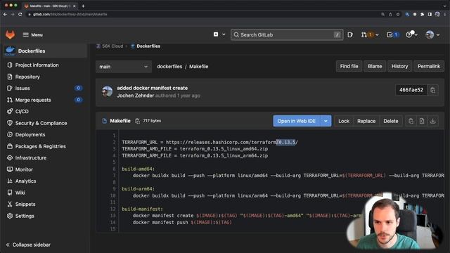Copy the commit SHA icon
The width and height of the screenshot is (450, 253).
[x=433, y=90]
